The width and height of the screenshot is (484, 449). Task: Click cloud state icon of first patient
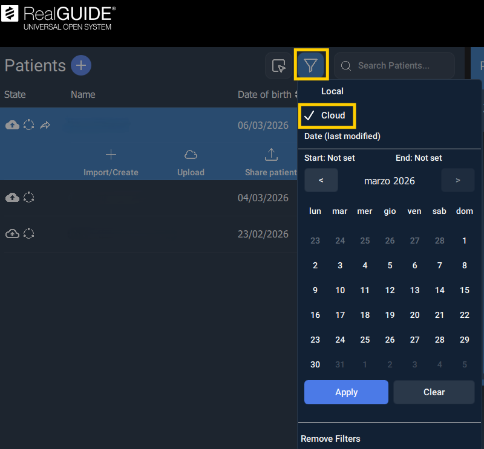pos(12,125)
